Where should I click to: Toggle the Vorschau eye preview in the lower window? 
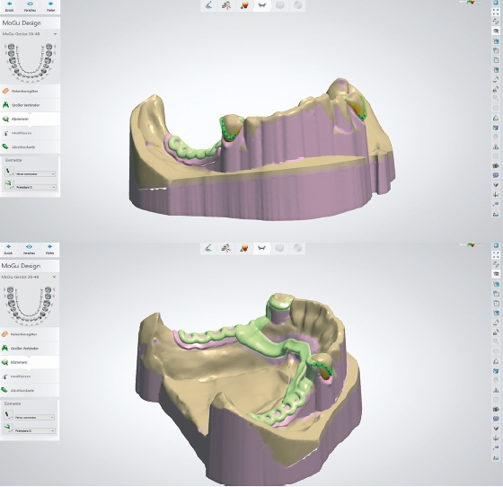(29, 249)
